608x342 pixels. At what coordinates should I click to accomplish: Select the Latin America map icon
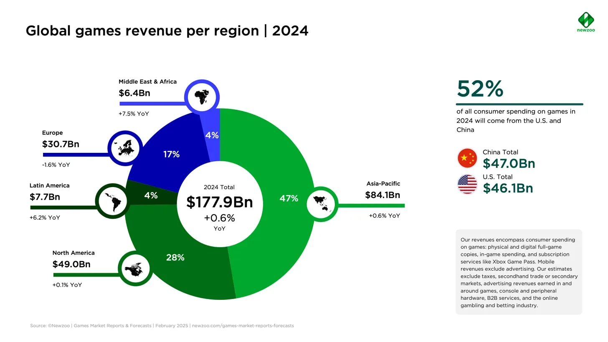[112, 201]
